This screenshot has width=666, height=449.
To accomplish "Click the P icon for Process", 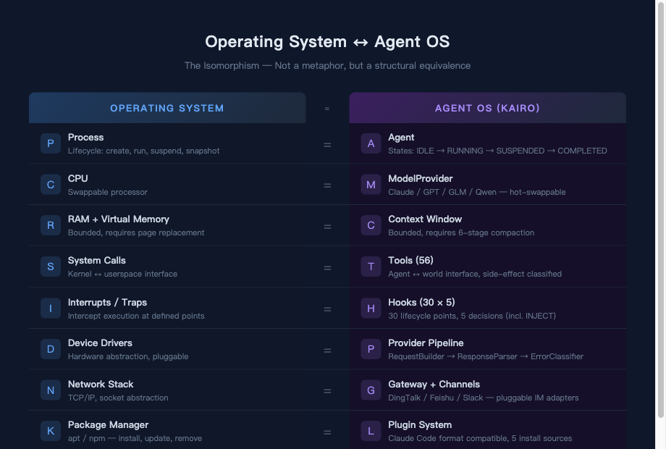I will [x=51, y=143].
